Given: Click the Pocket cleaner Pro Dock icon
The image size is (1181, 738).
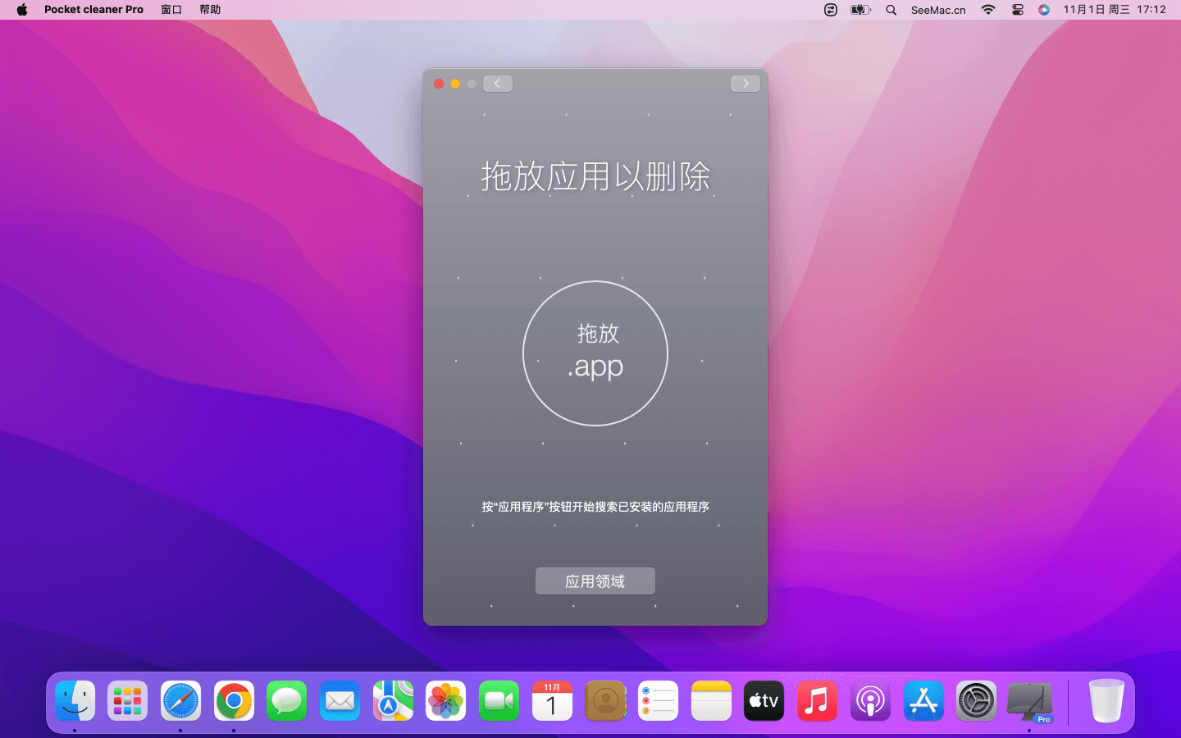Looking at the screenshot, I should point(1029,701).
